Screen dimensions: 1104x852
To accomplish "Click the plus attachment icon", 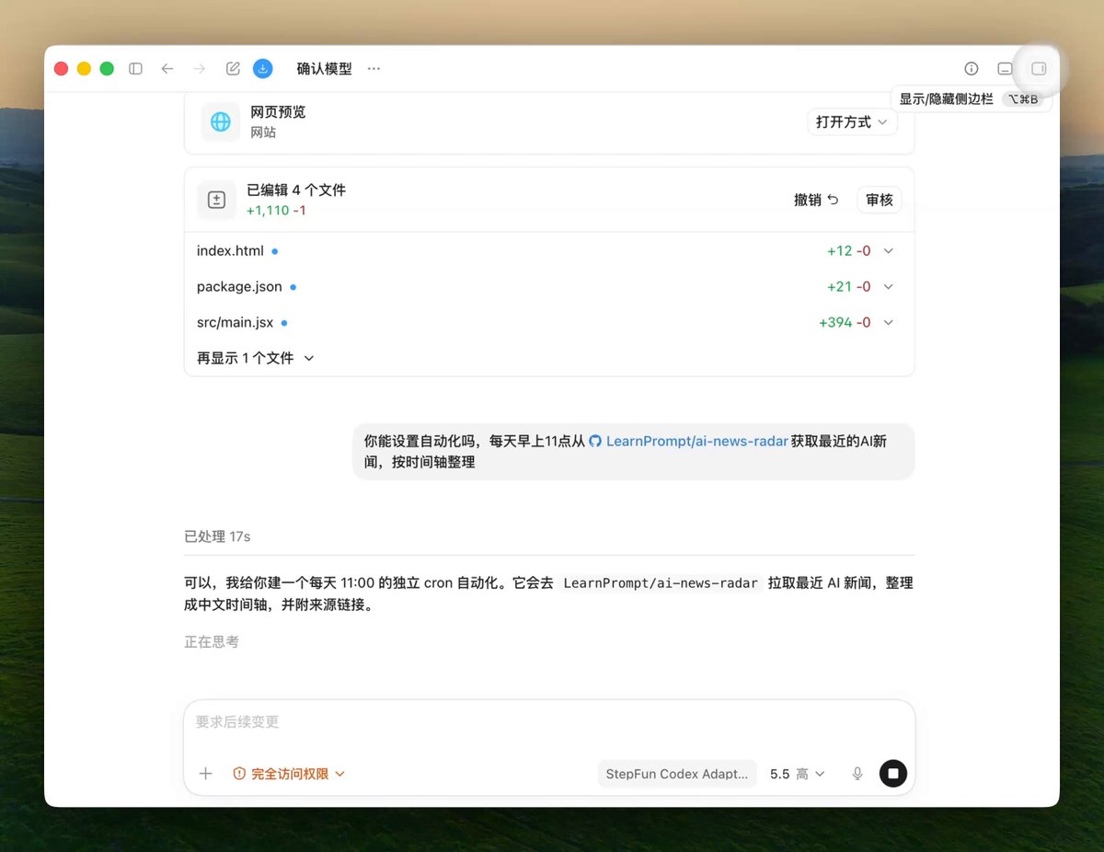I will (206, 774).
